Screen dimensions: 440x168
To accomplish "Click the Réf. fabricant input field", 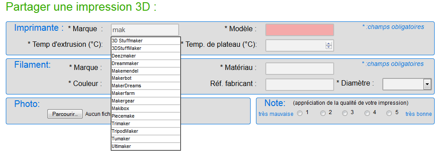I will pos(300,85).
